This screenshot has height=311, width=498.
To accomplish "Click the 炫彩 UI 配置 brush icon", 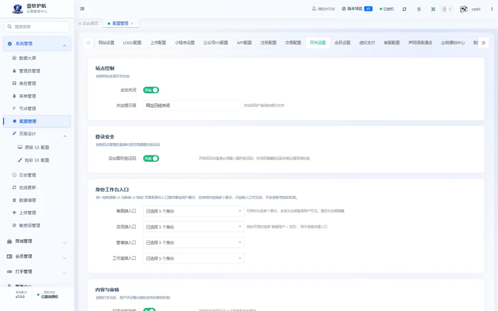I will pyautogui.click(x=20, y=160).
